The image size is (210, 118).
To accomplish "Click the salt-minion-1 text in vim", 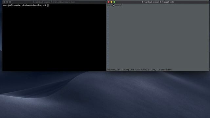I will pos(115,5).
